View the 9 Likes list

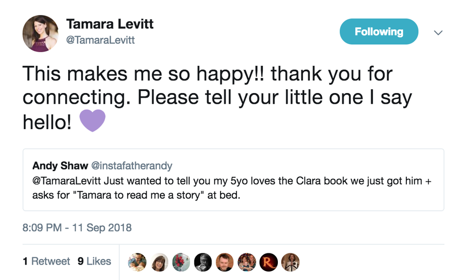[94, 261]
